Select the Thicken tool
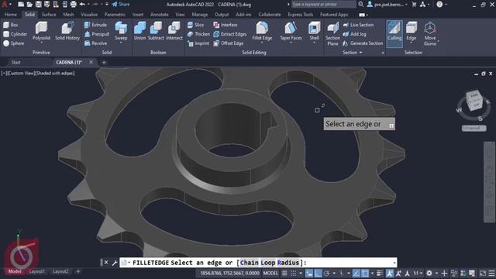The height and width of the screenshot is (279, 496). pyautogui.click(x=198, y=34)
